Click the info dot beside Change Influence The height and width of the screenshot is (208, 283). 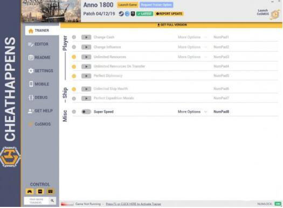pos(74,47)
